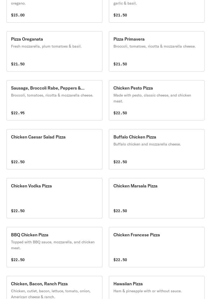Screen dimensions: 211x299
Task: Choose the Chicken Marsala Pizza card
Action: 156,198
